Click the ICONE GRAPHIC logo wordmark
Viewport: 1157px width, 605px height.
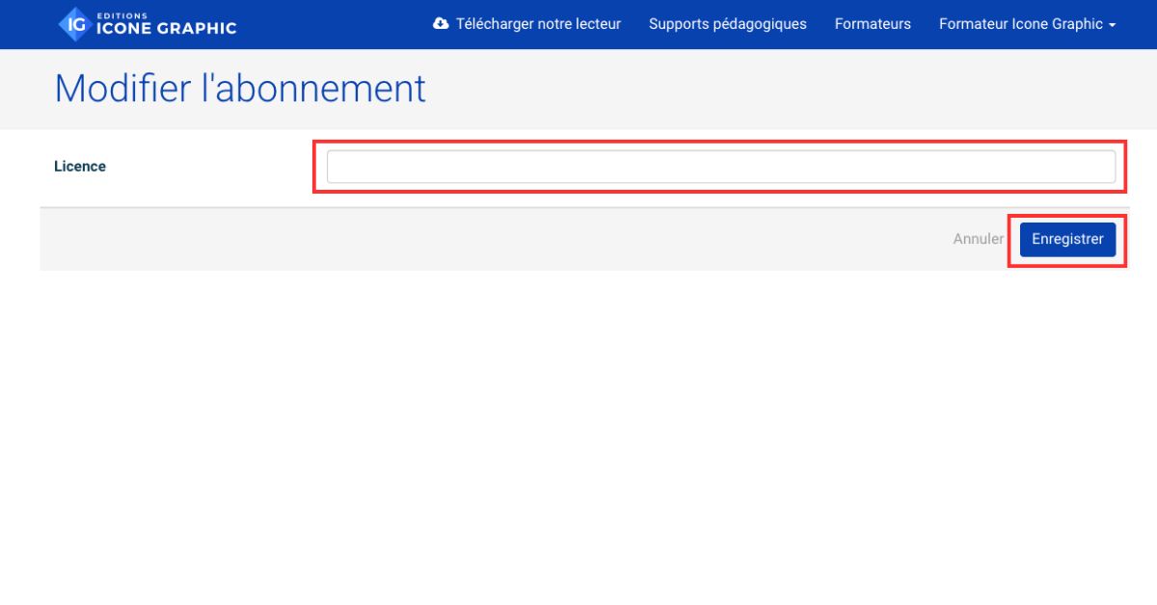(166, 29)
